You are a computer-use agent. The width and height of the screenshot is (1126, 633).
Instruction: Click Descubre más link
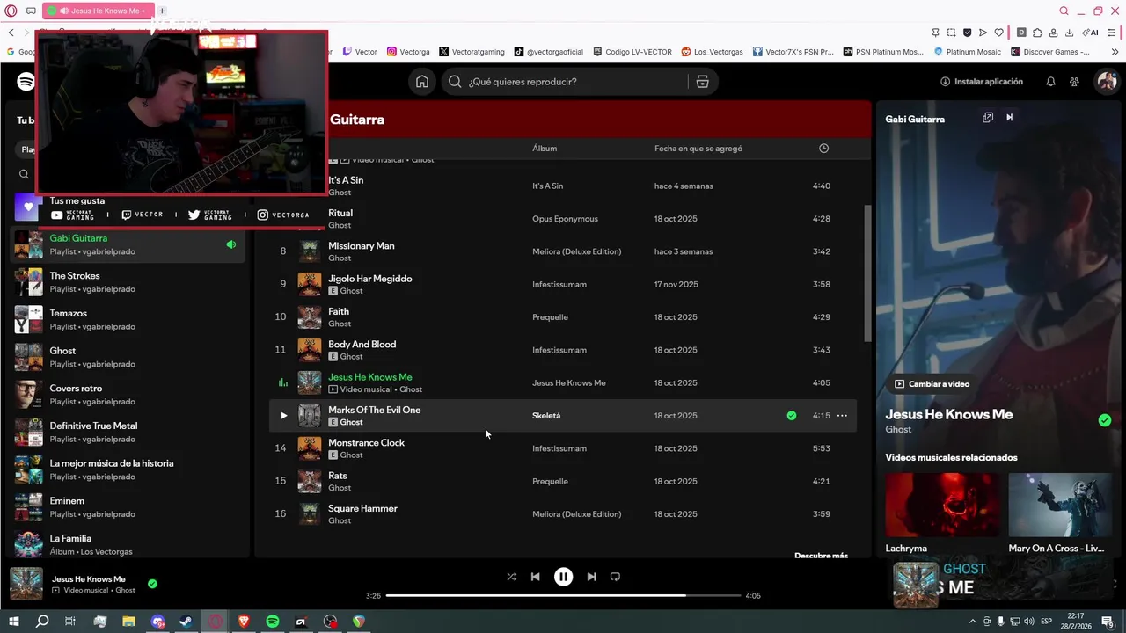(x=821, y=556)
